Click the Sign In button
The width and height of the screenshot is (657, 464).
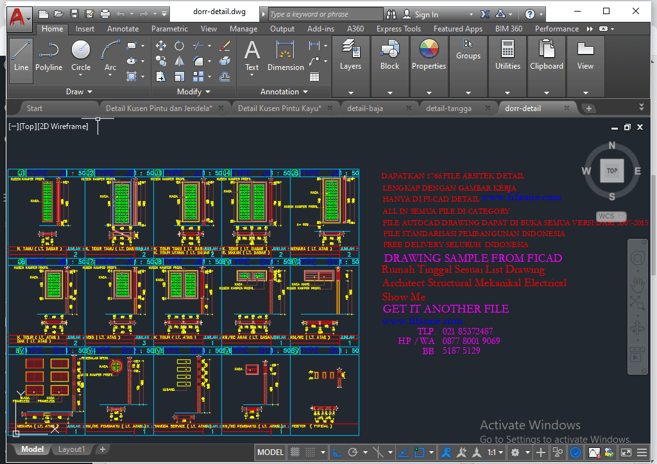[x=426, y=14]
